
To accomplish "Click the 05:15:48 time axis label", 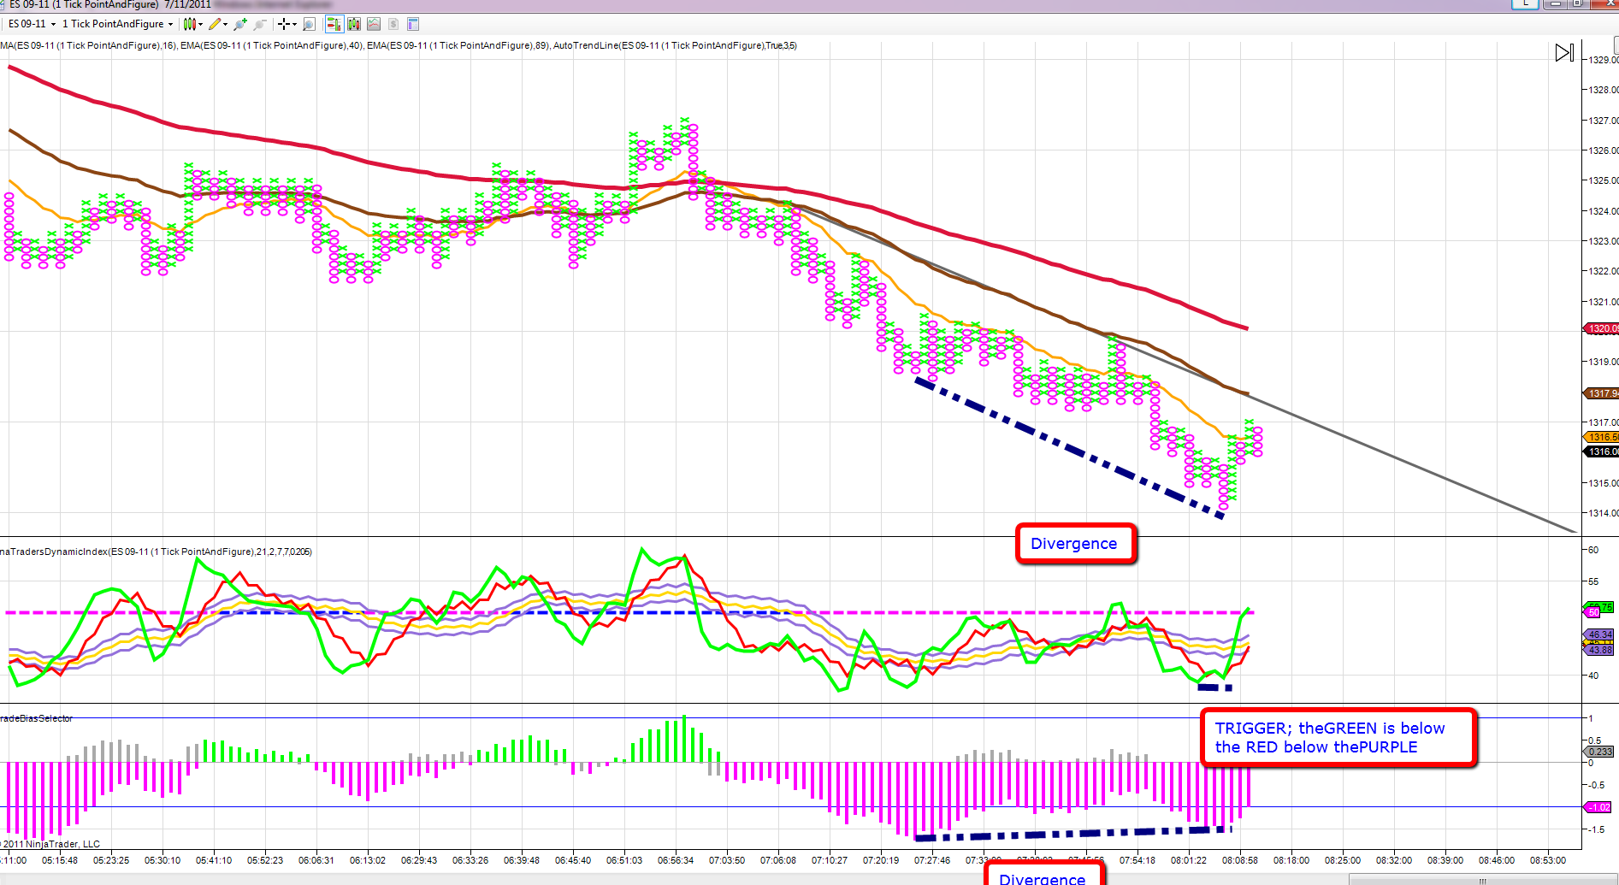I will pos(60,860).
